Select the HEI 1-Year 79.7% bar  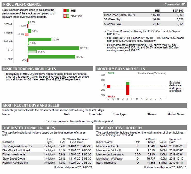tap(51, 57)
